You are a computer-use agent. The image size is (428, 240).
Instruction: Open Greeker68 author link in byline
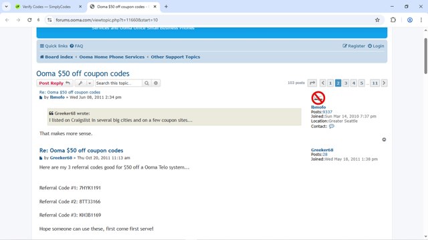pos(61,158)
